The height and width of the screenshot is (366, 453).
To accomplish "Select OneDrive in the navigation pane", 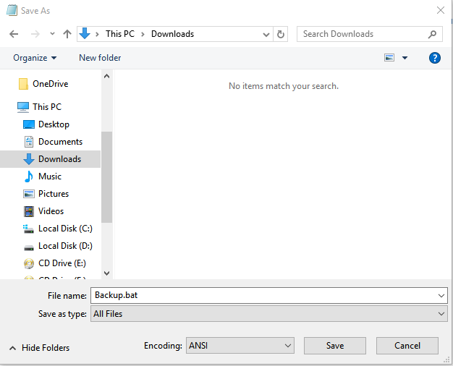I will point(50,84).
